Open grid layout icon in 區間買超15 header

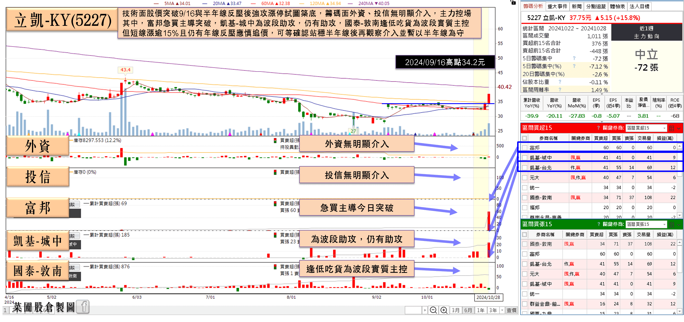pos(672,128)
